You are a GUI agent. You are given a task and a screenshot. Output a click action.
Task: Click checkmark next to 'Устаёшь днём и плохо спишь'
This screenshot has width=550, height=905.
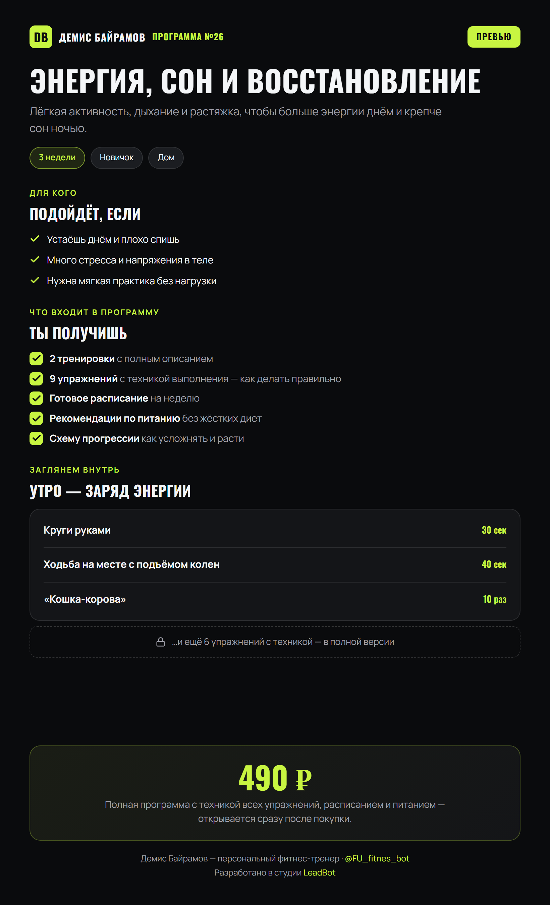pos(35,239)
